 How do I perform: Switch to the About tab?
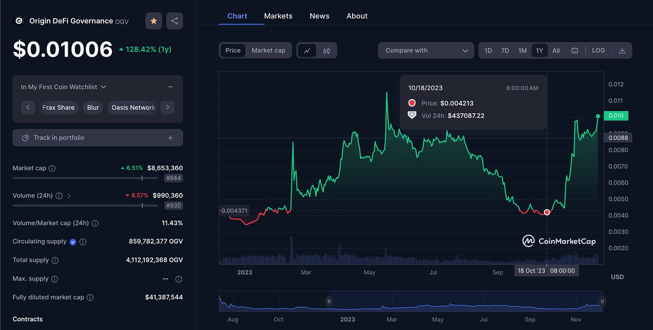click(x=357, y=16)
